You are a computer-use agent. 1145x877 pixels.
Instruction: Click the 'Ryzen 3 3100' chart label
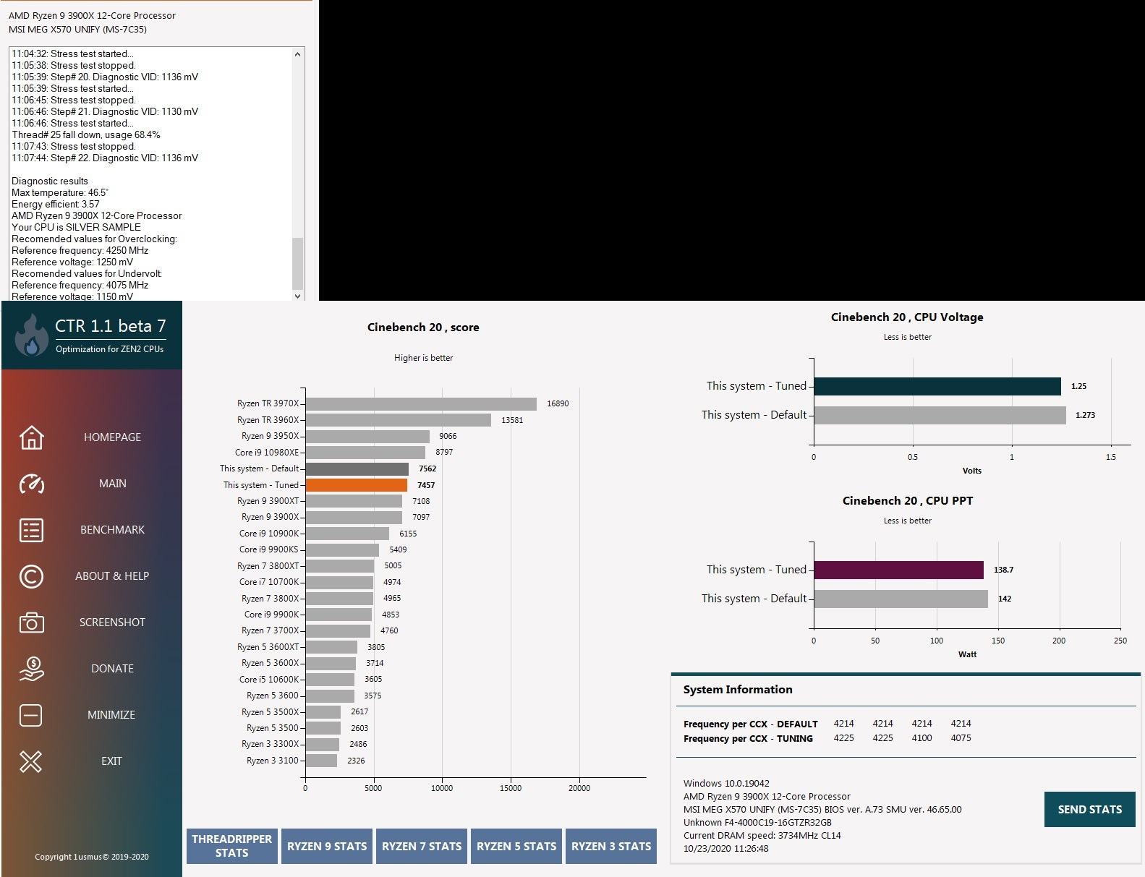tap(273, 761)
